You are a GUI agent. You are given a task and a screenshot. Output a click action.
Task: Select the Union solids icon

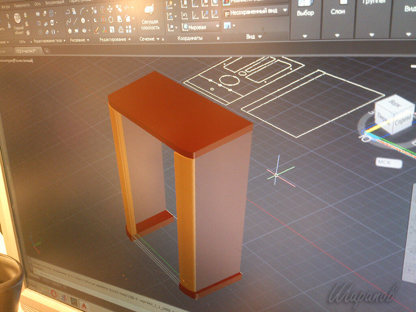tap(37, 14)
